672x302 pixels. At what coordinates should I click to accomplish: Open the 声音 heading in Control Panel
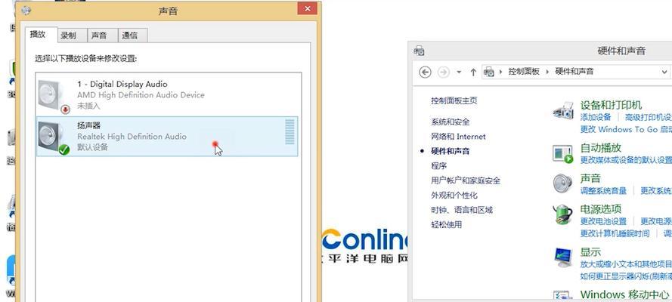pos(590,178)
